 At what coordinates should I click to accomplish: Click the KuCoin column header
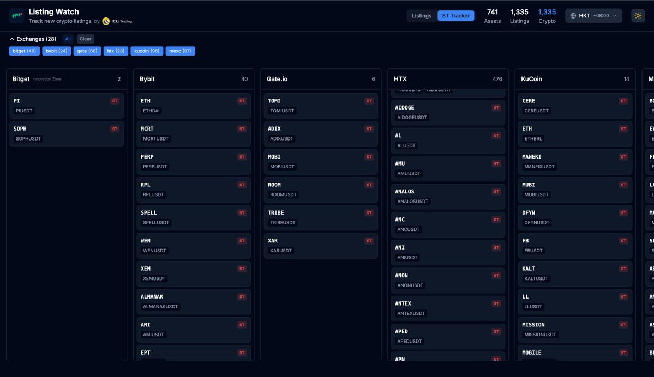[575, 79]
